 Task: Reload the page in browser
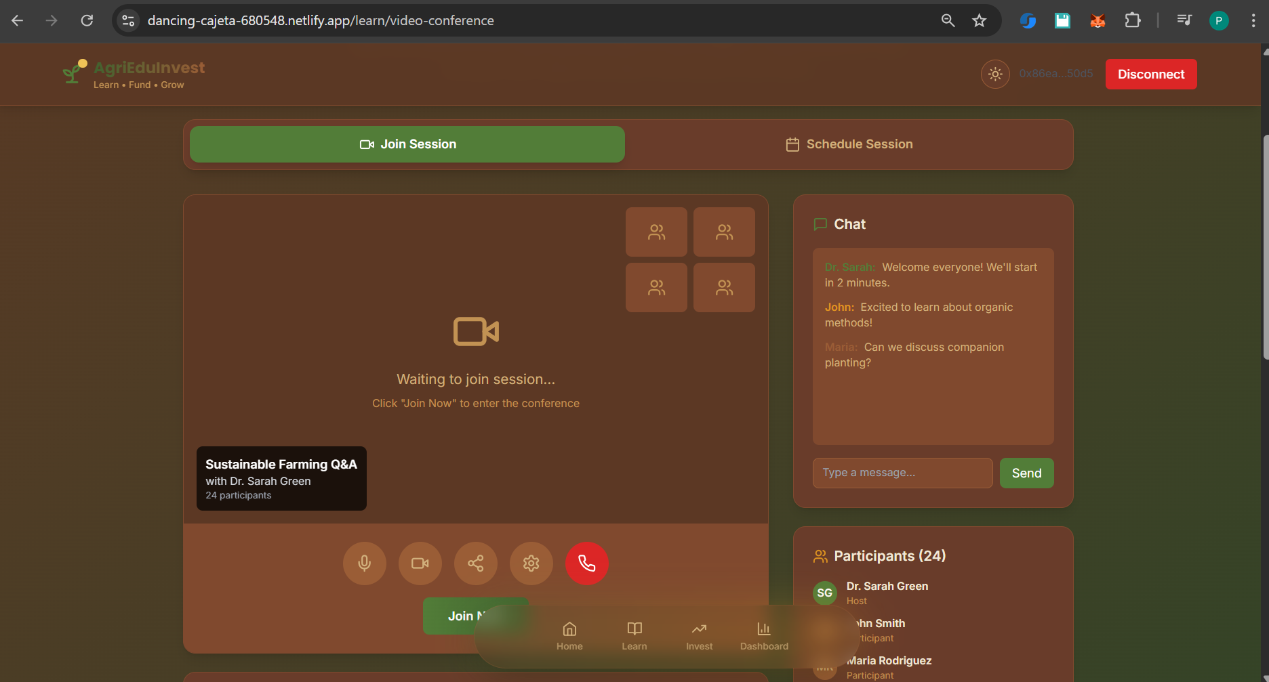87,20
